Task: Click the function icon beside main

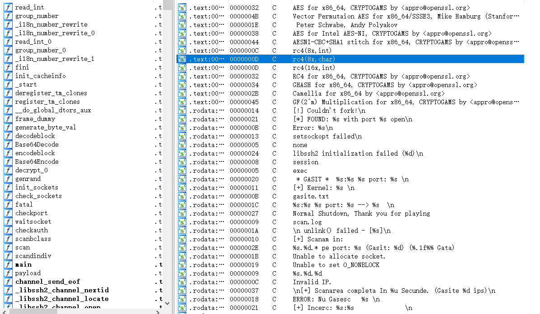Action: click(x=8, y=264)
